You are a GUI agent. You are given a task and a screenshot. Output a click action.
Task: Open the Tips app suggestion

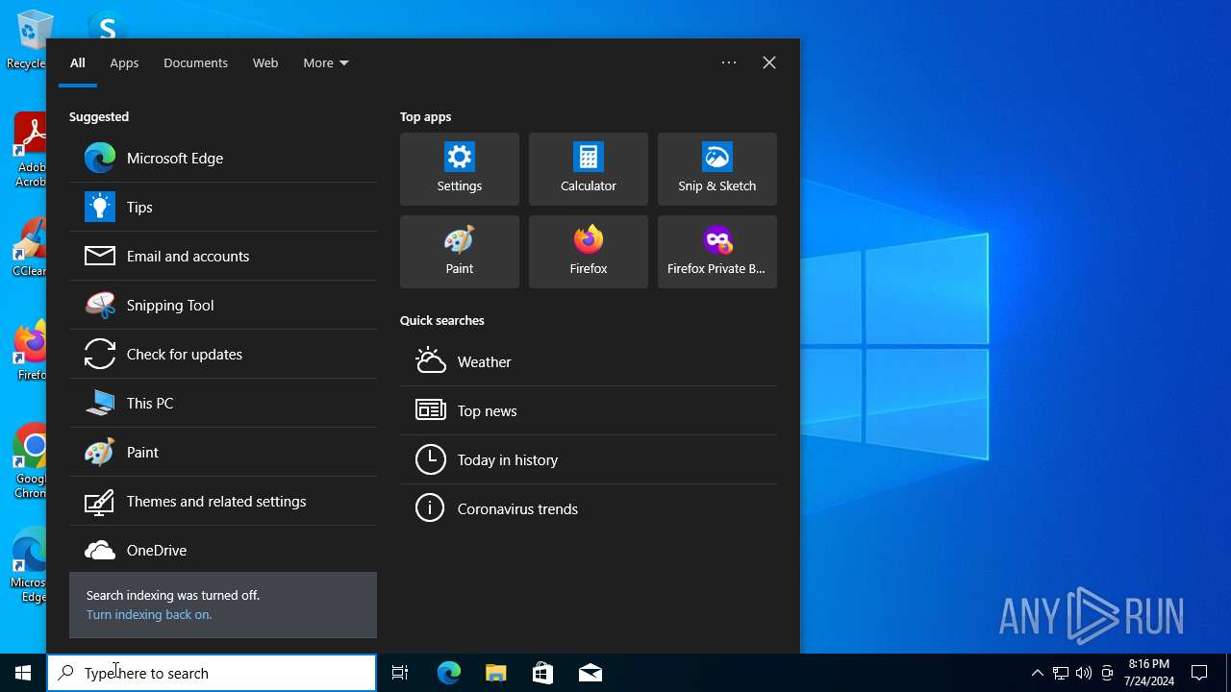[x=223, y=207]
